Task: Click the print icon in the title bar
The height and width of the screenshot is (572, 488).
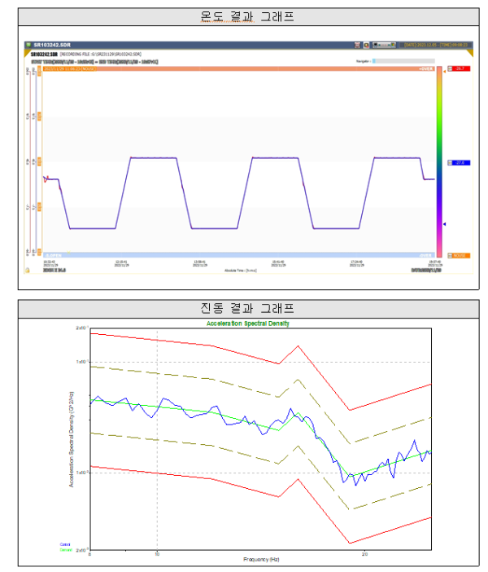Action: coord(357,45)
